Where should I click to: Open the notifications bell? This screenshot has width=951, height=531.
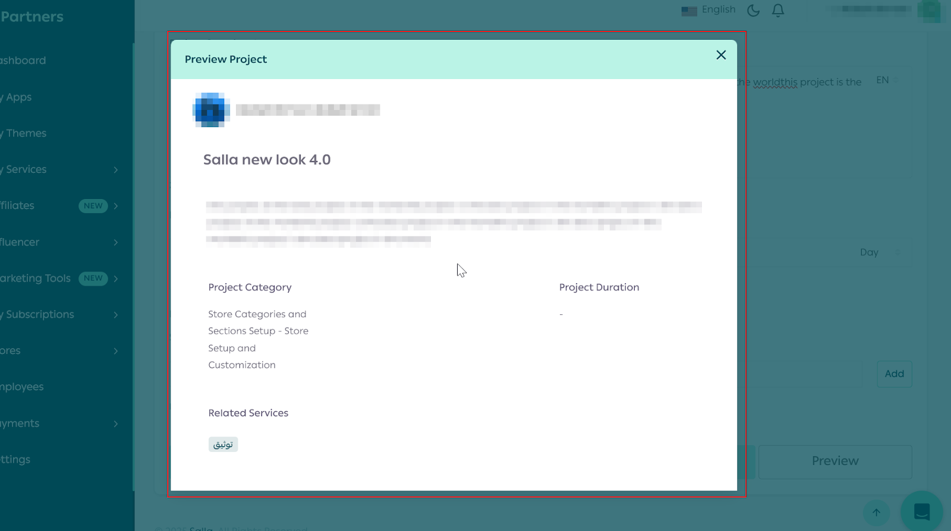coord(778,10)
